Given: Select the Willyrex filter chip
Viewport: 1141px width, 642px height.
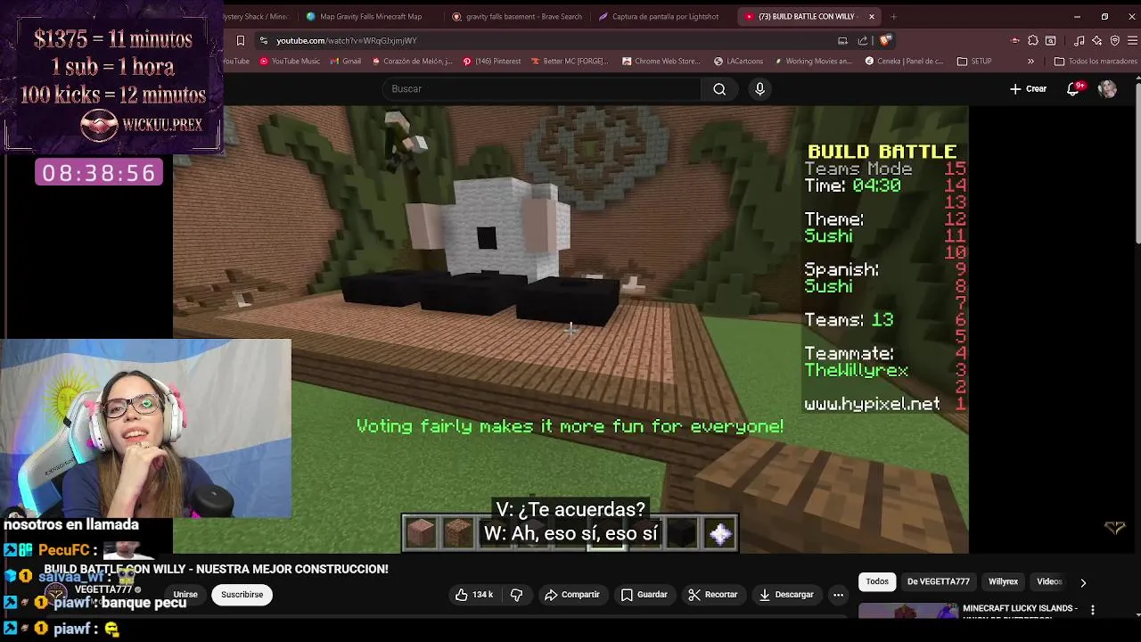Looking at the screenshot, I should (x=1003, y=581).
